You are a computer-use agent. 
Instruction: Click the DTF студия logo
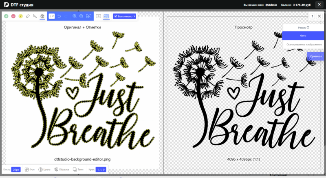point(18,4)
